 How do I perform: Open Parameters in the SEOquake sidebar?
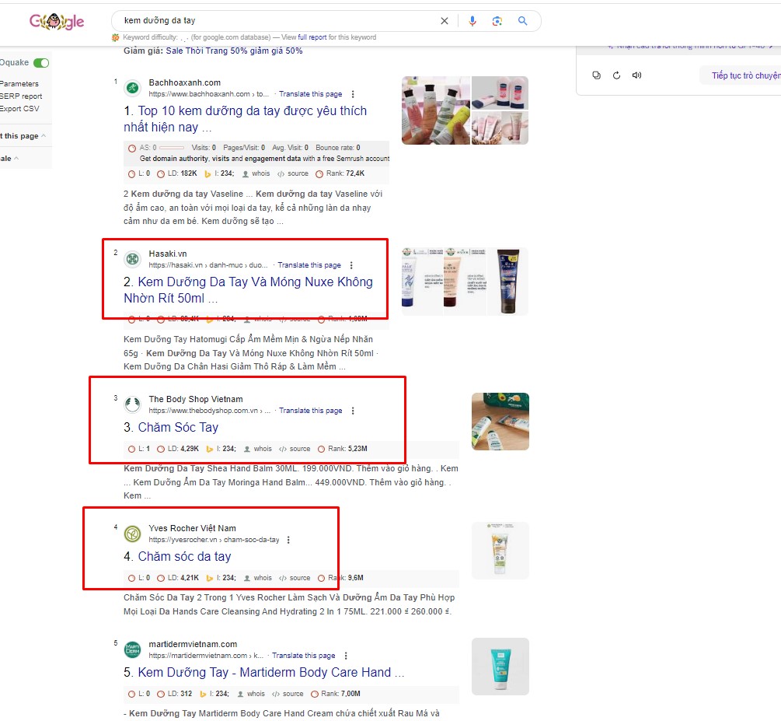pos(20,83)
